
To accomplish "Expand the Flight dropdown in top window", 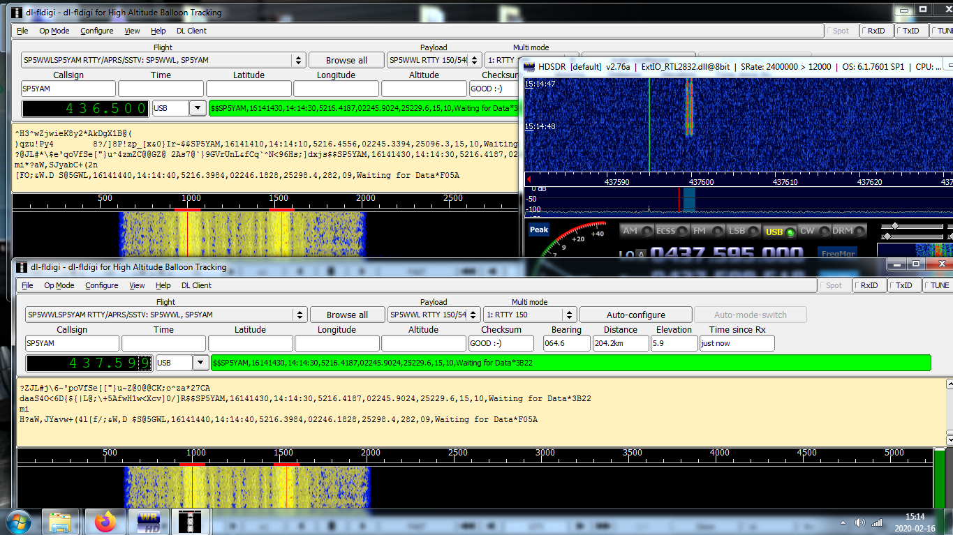I will pos(300,60).
